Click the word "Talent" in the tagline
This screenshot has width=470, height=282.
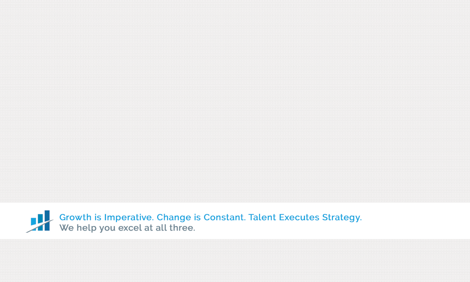click(262, 217)
